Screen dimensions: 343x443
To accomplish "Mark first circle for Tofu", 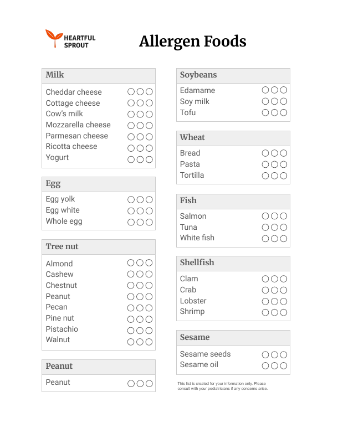I will 265,113.
